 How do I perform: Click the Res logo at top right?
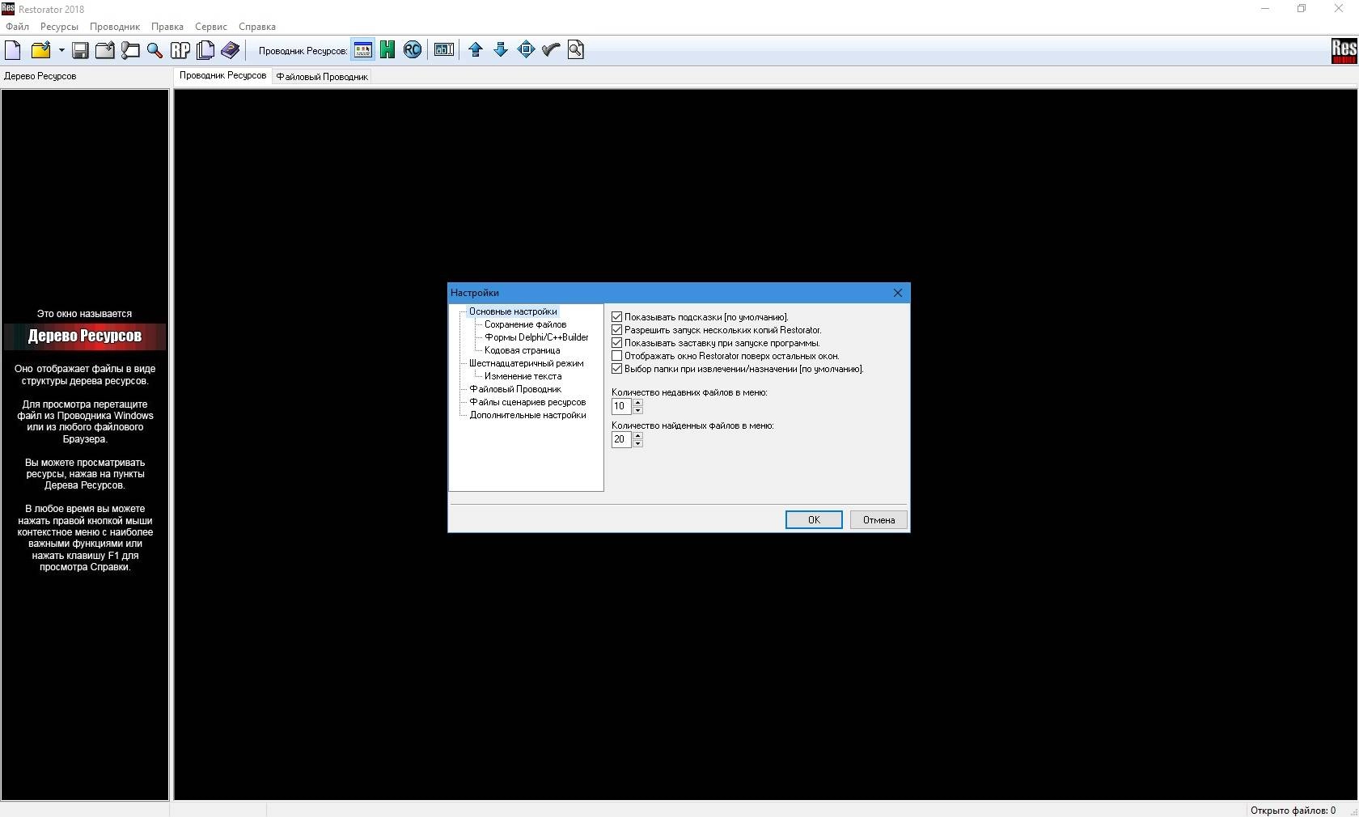coord(1344,50)
